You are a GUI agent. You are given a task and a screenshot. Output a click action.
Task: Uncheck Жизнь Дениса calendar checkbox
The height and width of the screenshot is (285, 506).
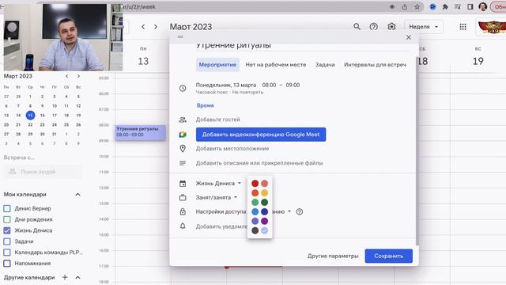[x=7, y=230]
